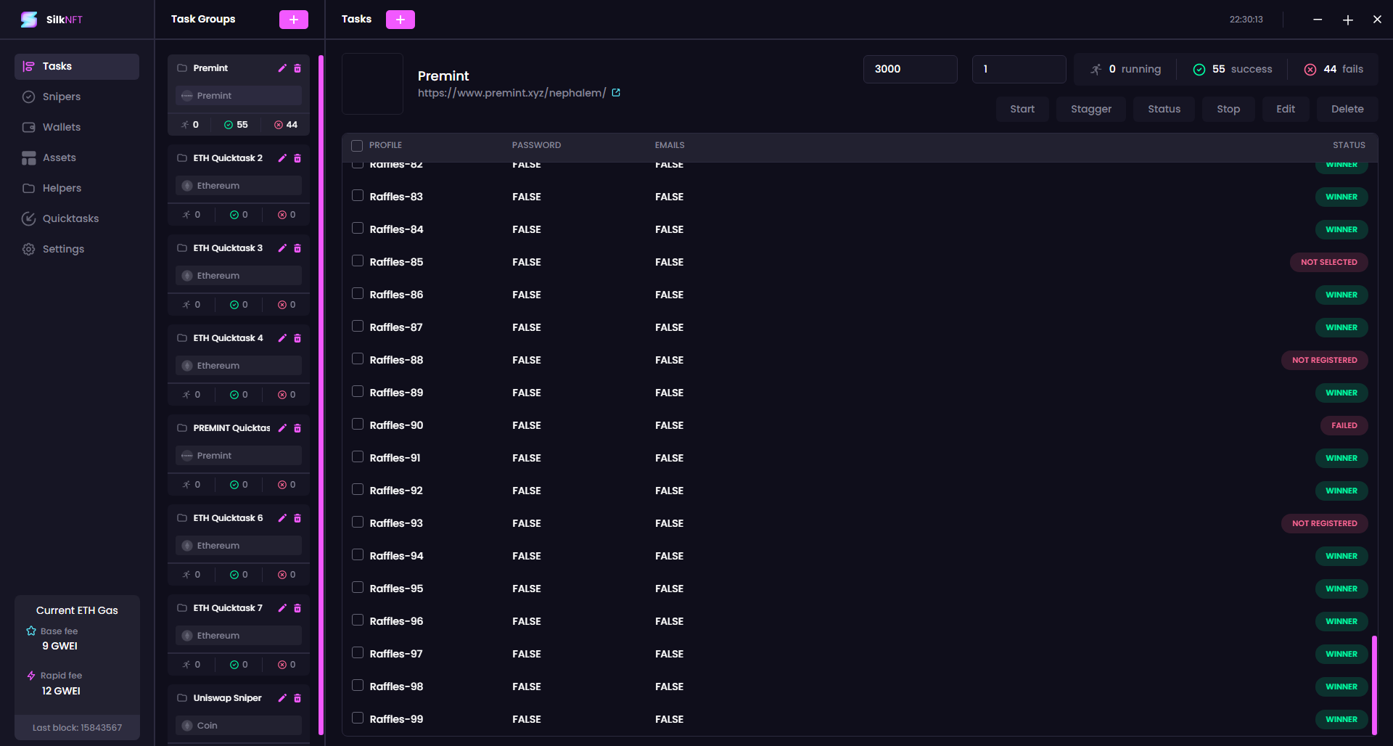
Task: Edit PREMINT Quicktask group
Action: 282,428
